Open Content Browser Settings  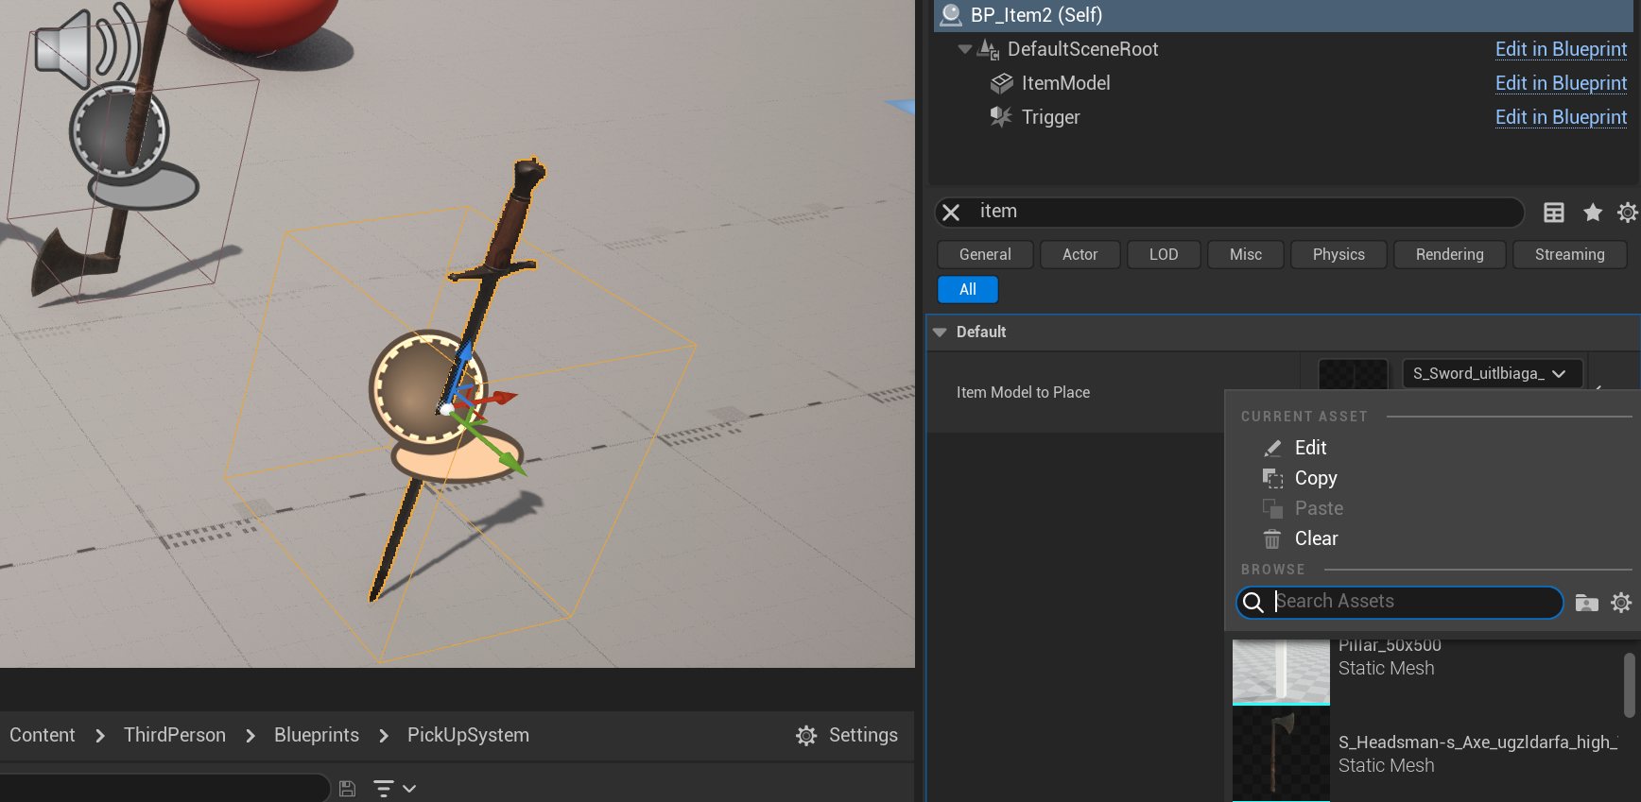tap(847, 735)
